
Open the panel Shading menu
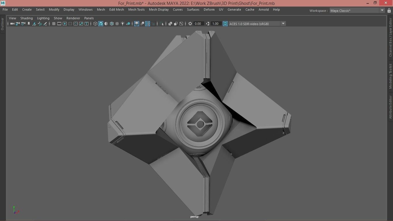[26, 18]
